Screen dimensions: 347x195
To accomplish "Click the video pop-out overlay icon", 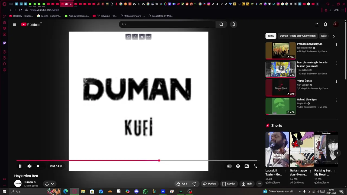I will (128, 37).
